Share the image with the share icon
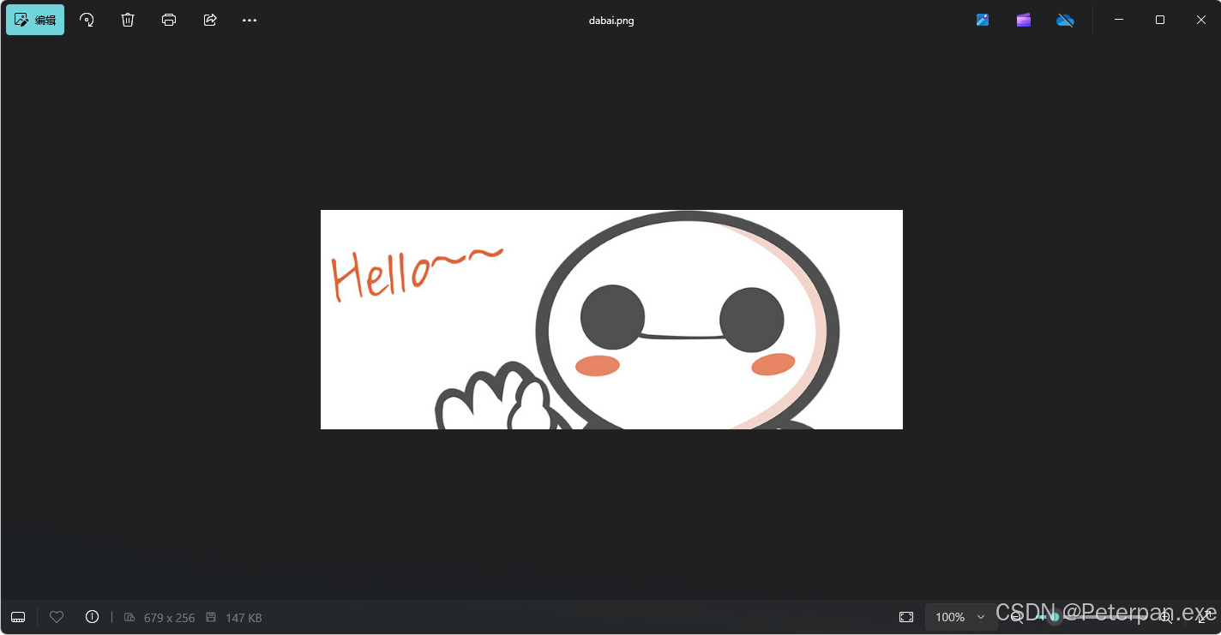1221x635 pixels. coord(210,20)
